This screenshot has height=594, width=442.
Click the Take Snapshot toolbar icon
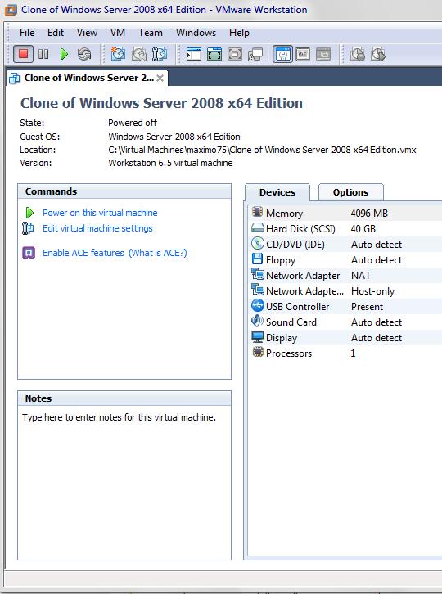[118, 54]
